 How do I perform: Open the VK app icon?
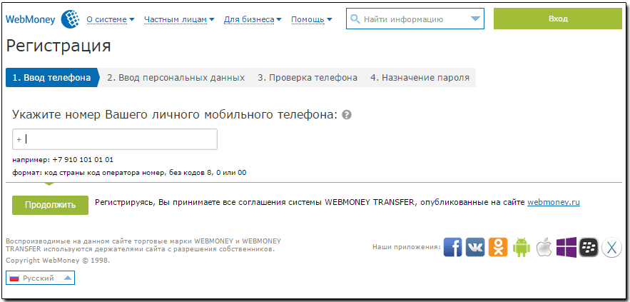pyautogui.click(x=476, y=247)
